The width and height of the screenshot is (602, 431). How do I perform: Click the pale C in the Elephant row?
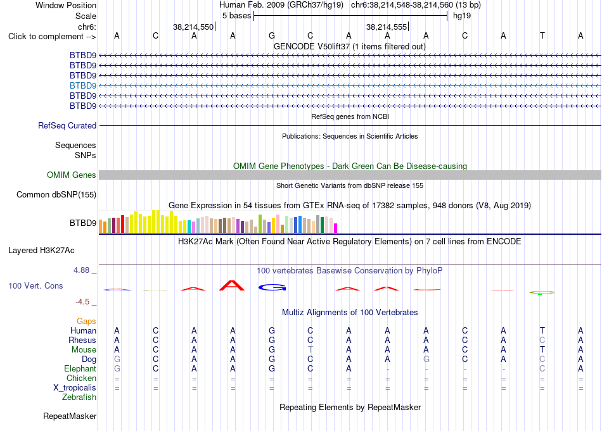(x=542, y=368)
